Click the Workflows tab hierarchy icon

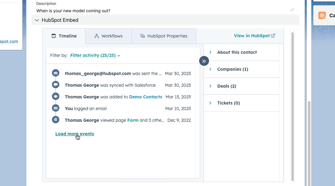(97, 36)
